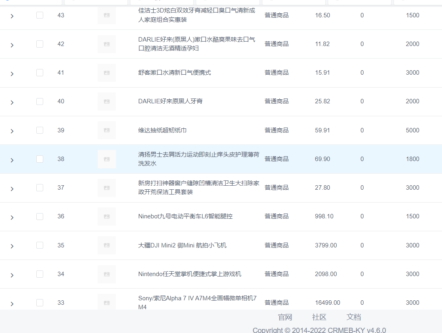Open image thumbnail for Ninebot row
This screenshot has width=442, height=333.
107,216
